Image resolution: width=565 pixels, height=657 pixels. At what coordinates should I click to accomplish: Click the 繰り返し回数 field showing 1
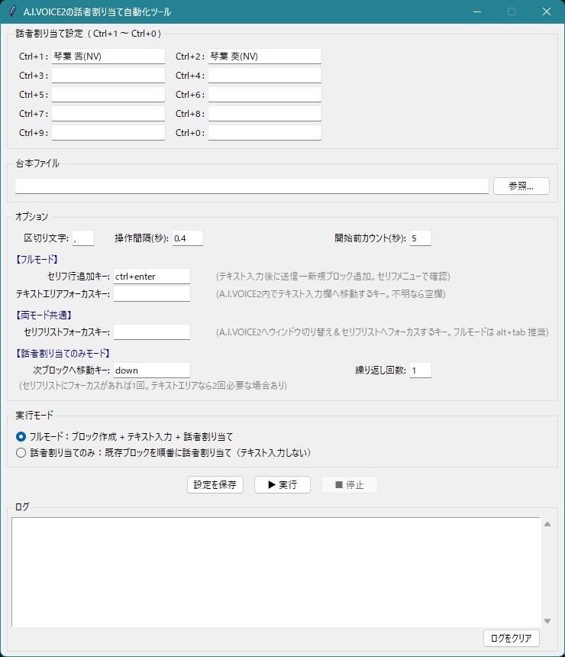(x=421, y=371)
